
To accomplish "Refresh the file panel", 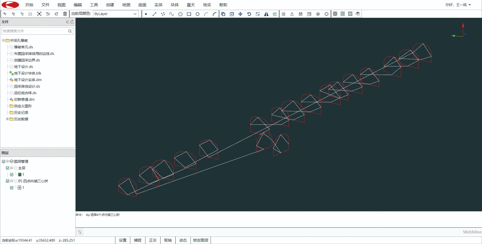I will 72,22.
